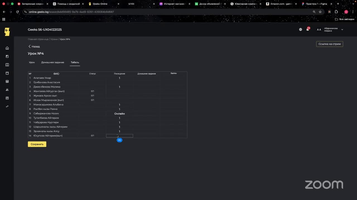The image size is (357, 200).
Task: Click the attendance field for Юсупова Айгерим(вып)
Action: [x=119, y=136]
